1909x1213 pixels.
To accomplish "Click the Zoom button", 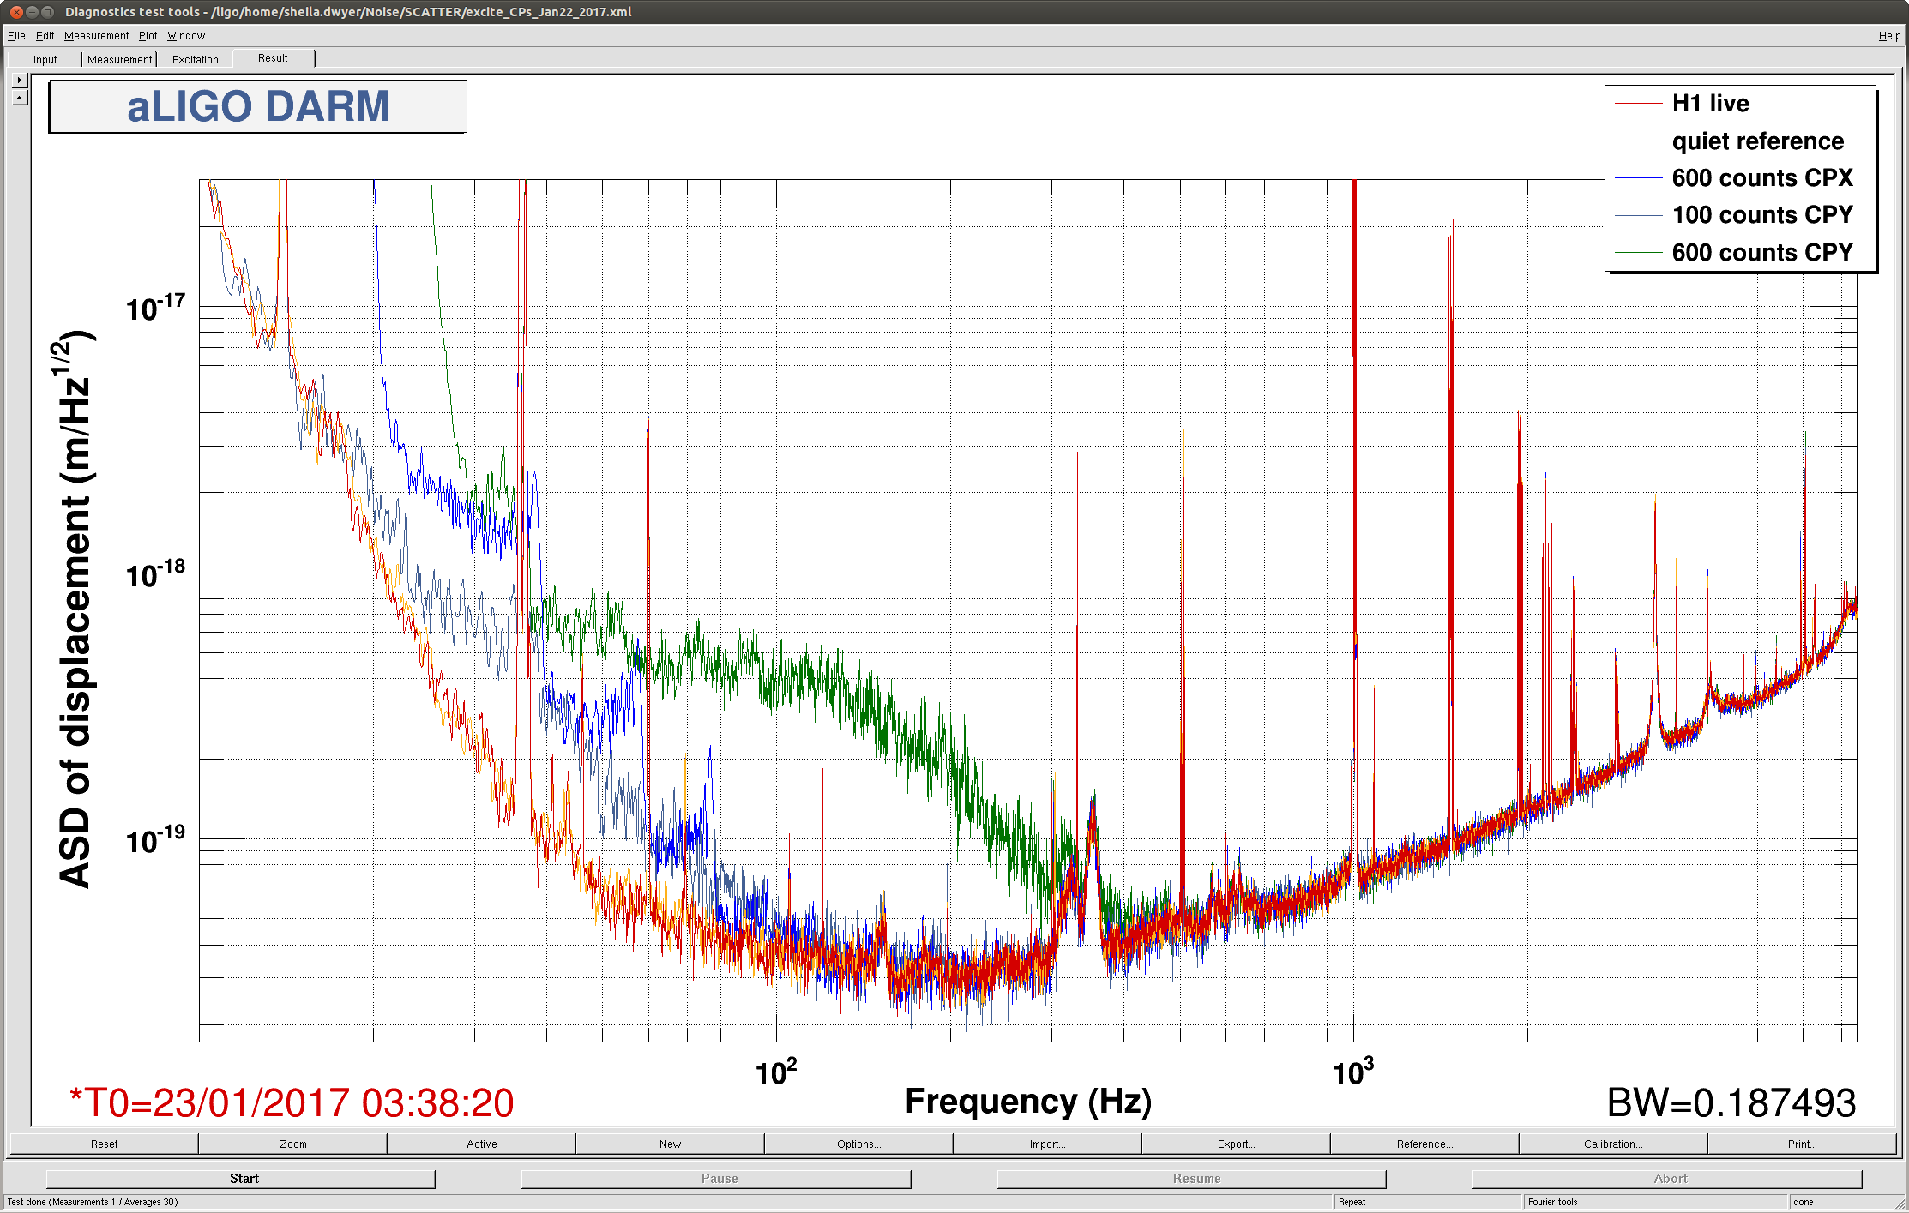I will click(293, 1144).
